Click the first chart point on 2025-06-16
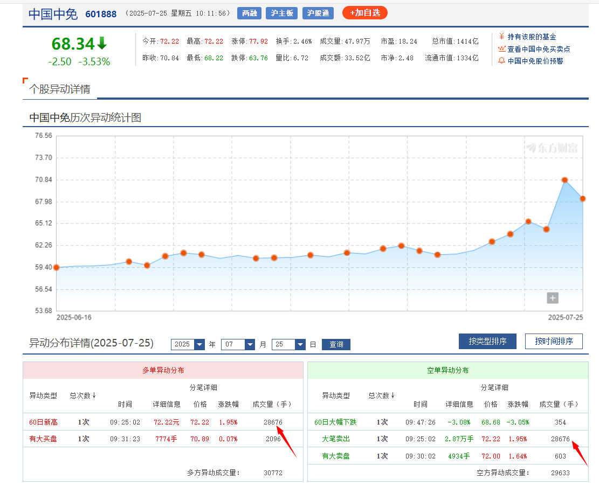Viewport: 599px width, 486px height. (57, 267)
